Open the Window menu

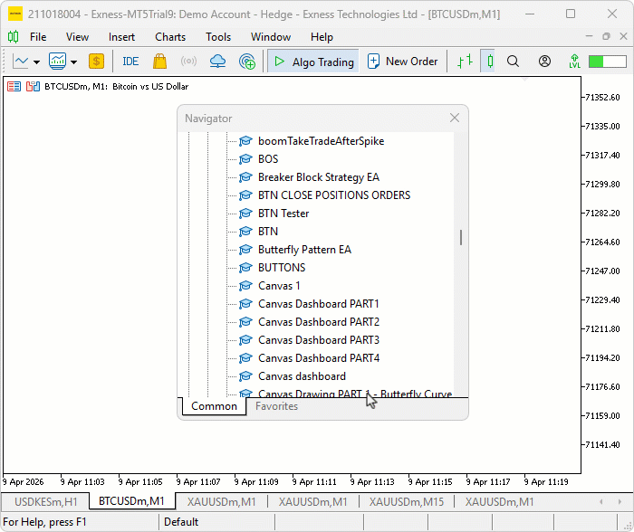[x=271, y=37]
